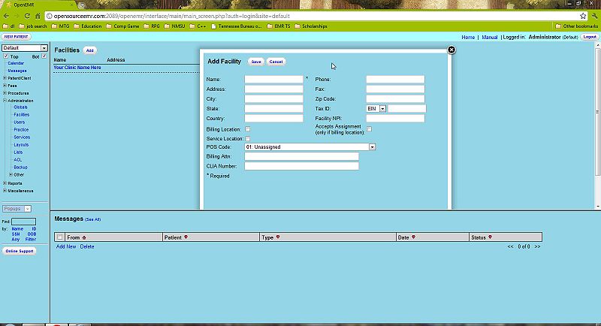Tick the Accepts Assignment checkbox
This screenshot has height=326, width=601.
tap(369, 129)
